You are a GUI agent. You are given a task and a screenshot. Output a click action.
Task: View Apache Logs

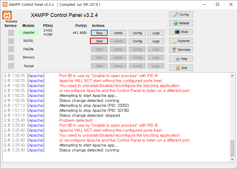tap(156, 33)
